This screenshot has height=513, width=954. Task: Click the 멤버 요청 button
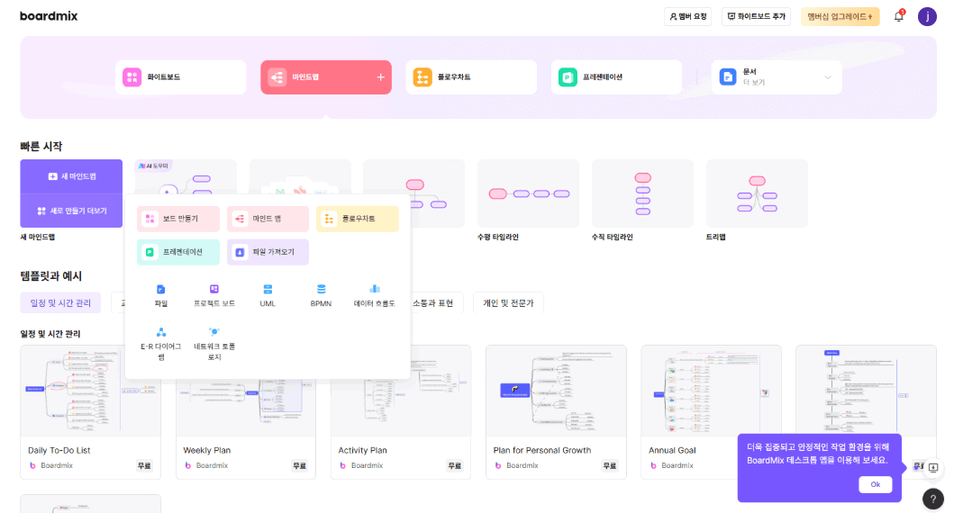pyautogui.click(x=688, y=16)
